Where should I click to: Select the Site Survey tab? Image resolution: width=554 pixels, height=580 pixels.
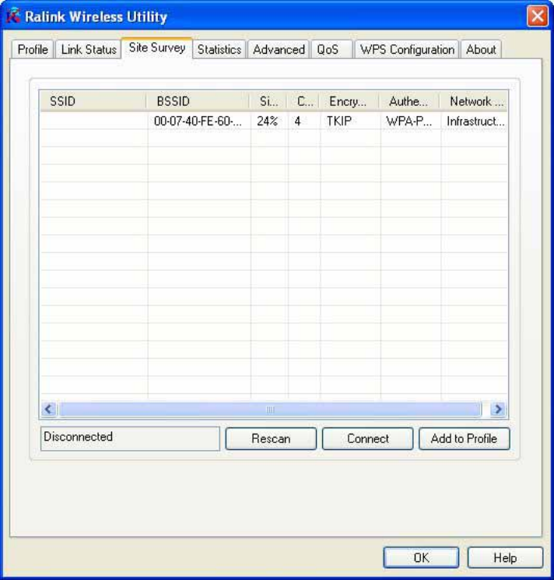click(157, 47)
